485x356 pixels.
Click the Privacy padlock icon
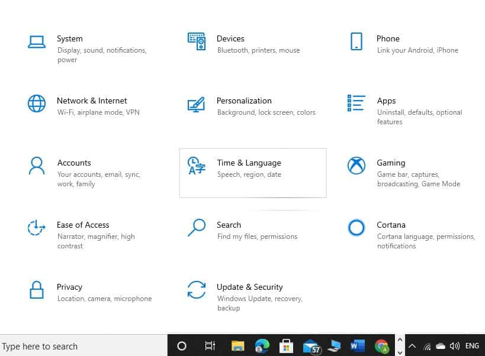(x=37, y=290)
